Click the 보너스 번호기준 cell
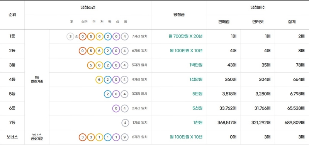309x145 pixels. pyautogui.click(x=37, y=137)
